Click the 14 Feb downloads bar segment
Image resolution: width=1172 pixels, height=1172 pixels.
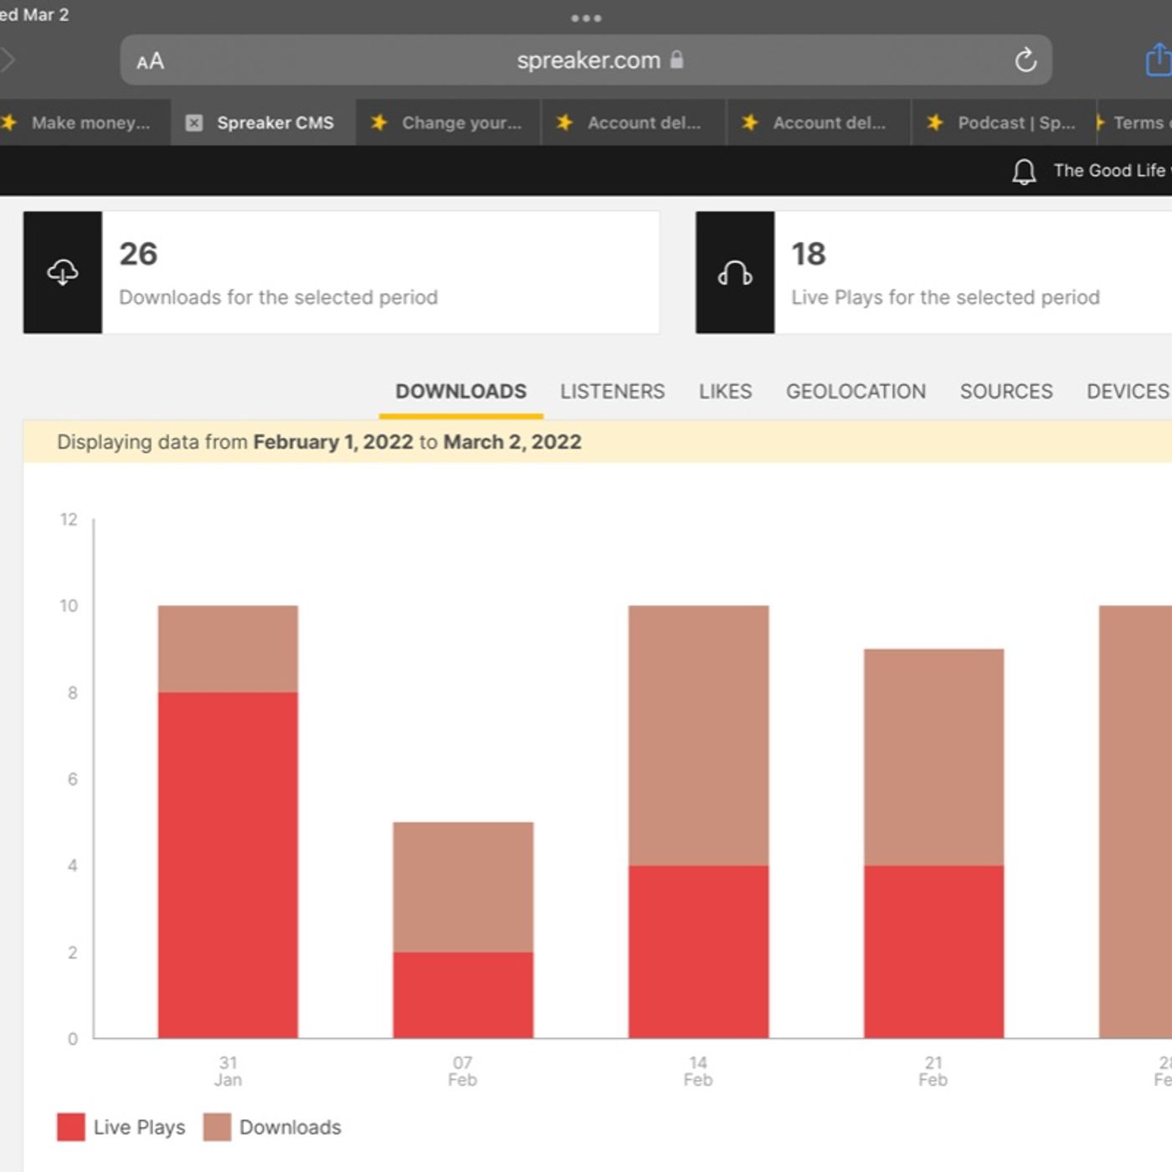pos(698,735)
